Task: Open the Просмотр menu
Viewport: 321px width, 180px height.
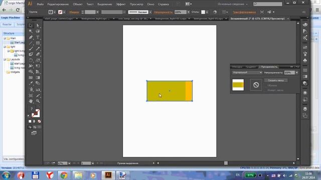Action: pos(136,4)
